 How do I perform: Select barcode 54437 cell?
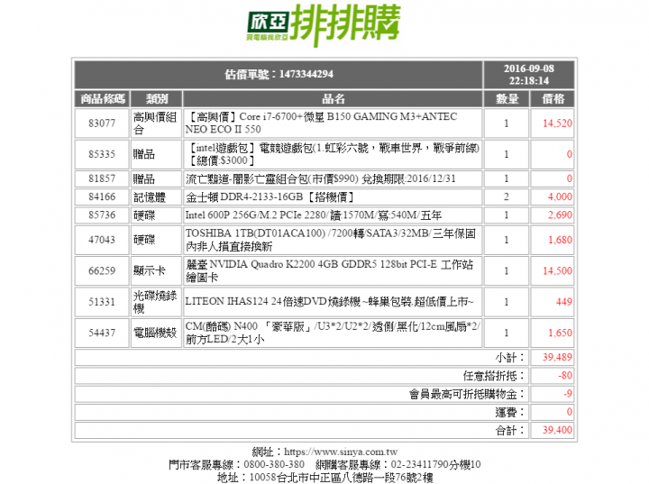pos(102,333)
